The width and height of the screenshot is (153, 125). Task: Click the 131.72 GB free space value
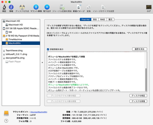point(89,115)
